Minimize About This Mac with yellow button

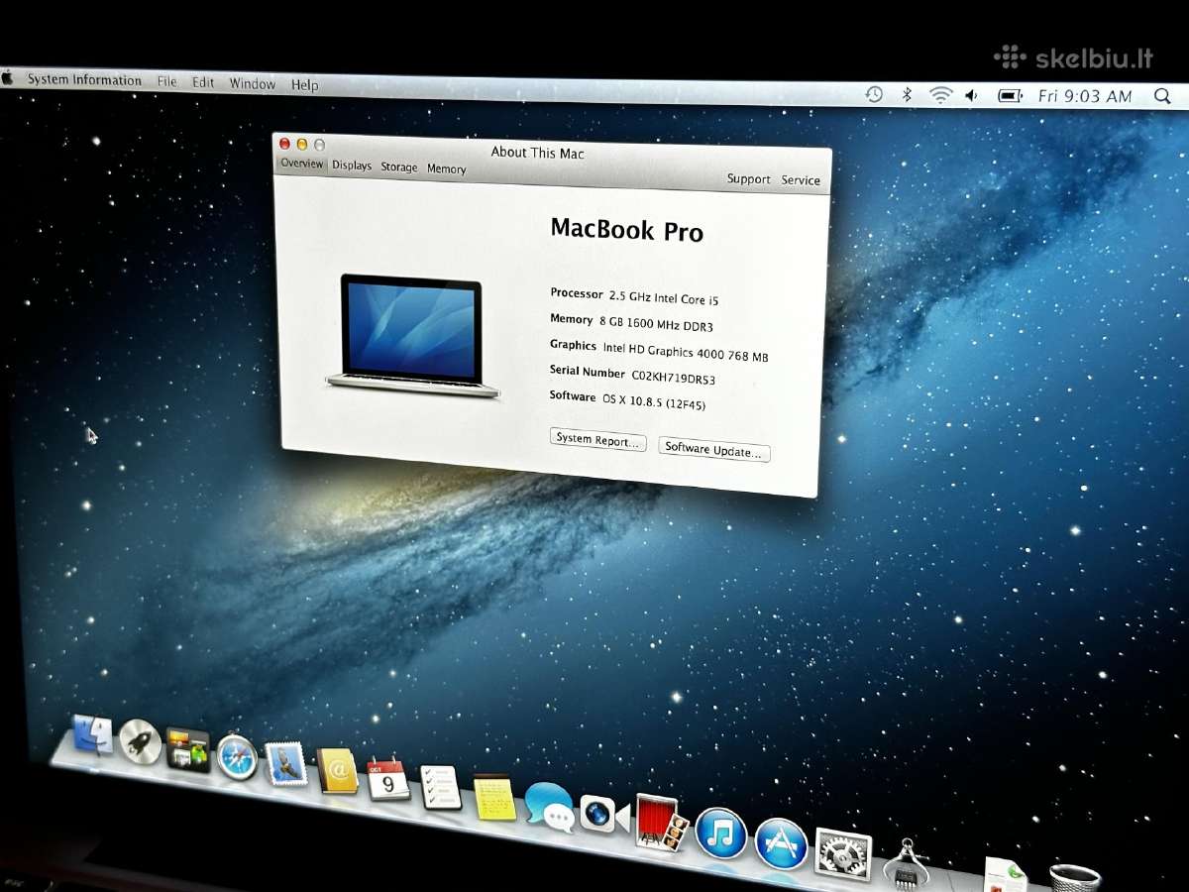click(302, 145)
